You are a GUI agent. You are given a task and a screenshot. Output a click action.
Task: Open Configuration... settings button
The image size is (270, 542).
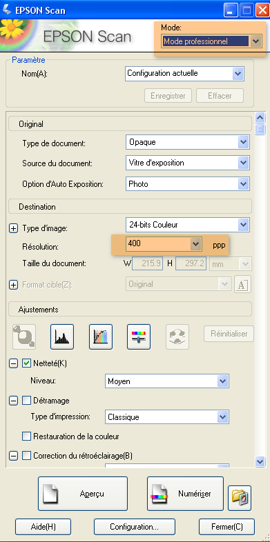[134, 527]
